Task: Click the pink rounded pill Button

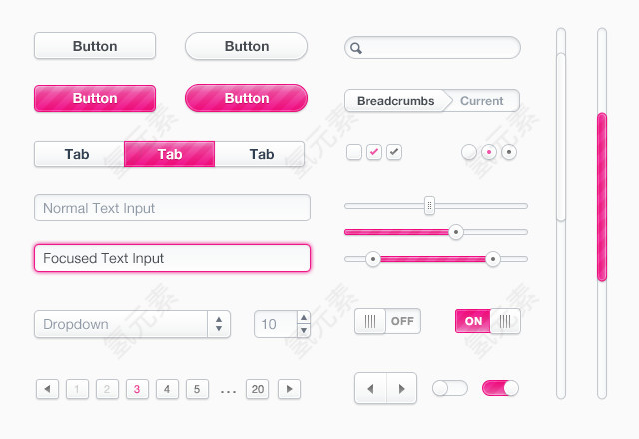Action: click(x=246, y=98)
